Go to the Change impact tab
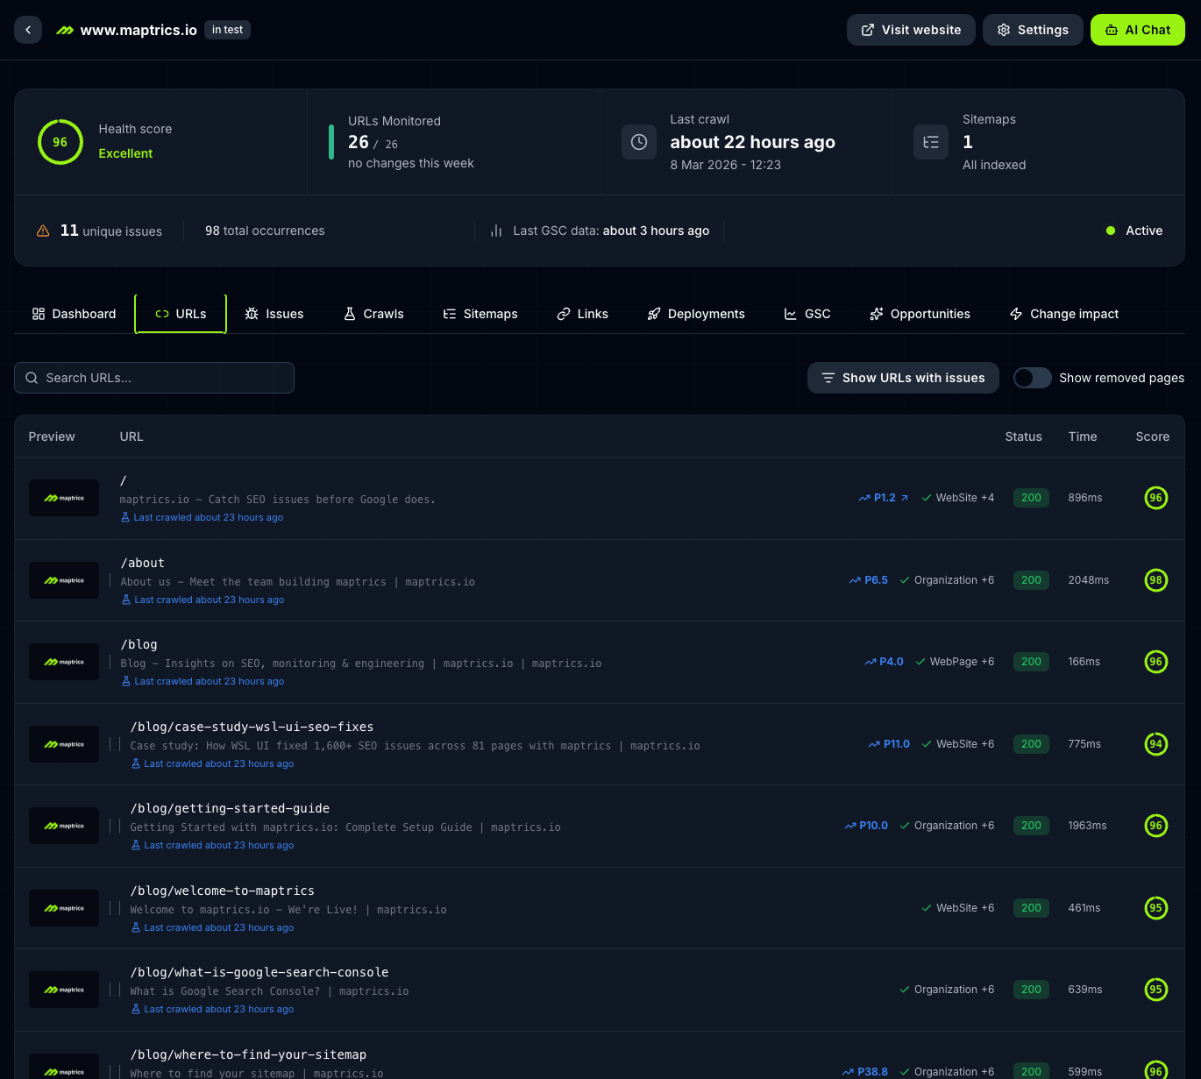 [1064, 314]
